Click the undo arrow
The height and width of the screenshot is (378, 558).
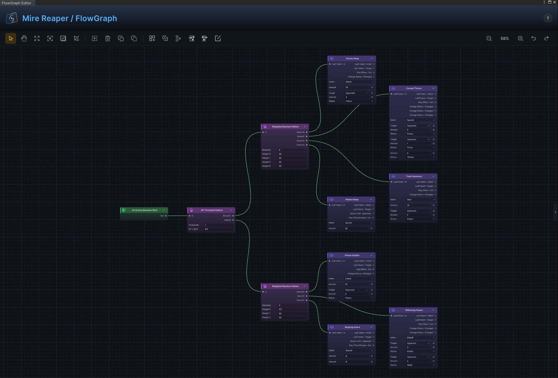534,38
